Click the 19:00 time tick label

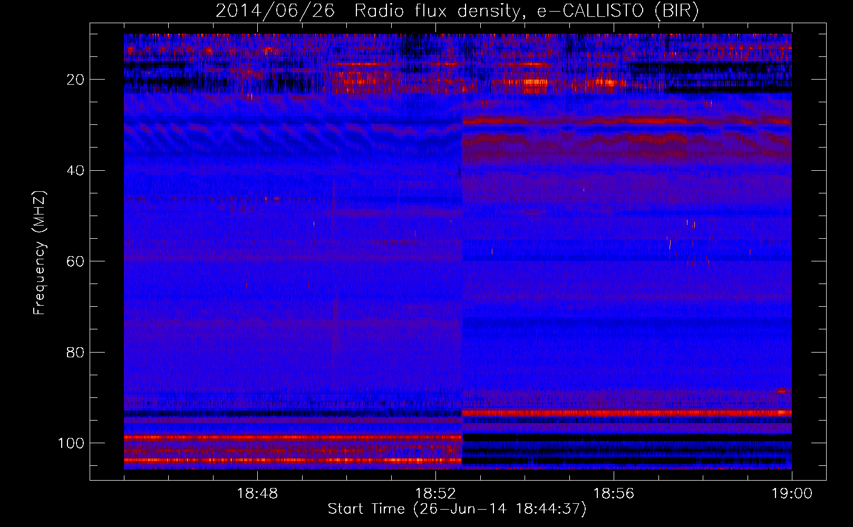[792, 494]
